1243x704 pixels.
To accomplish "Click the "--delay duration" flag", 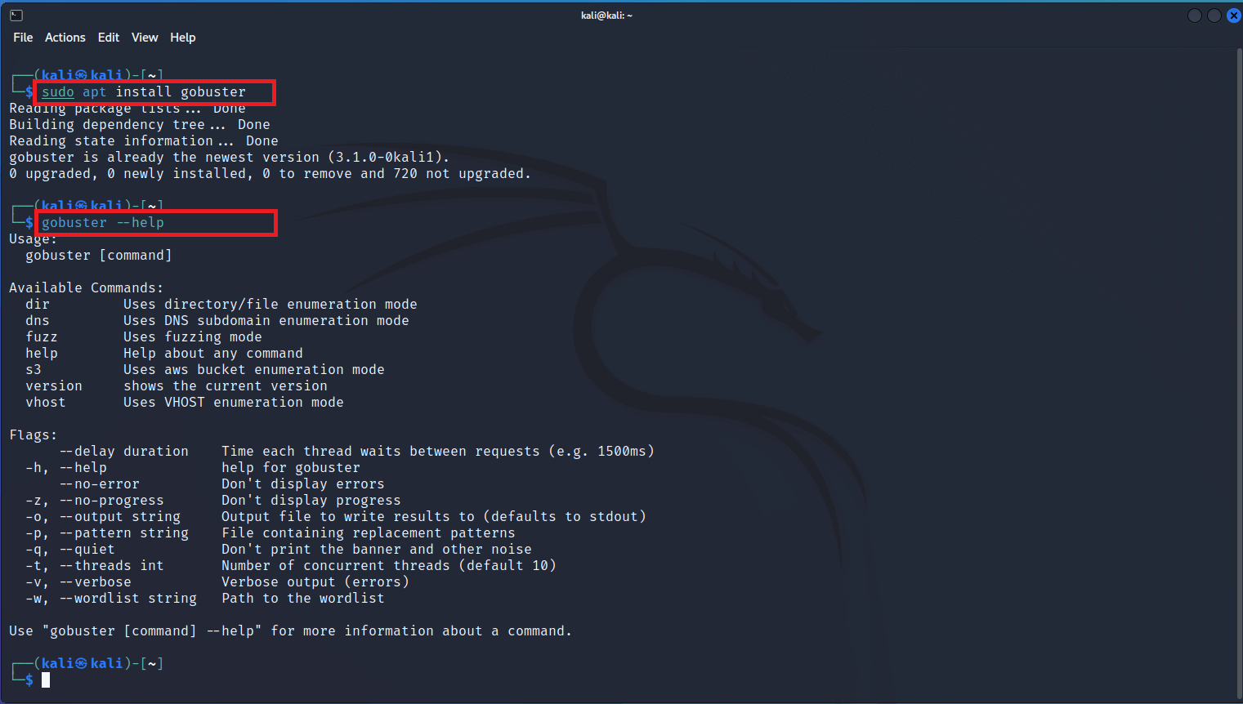I will [x=123, y=452].
